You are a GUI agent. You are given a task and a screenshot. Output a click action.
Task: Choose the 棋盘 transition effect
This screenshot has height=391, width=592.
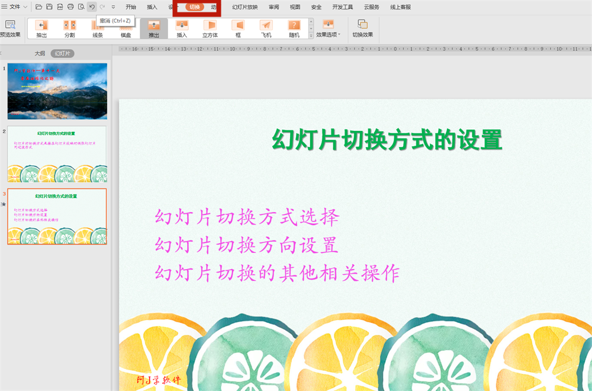[126, 28]
